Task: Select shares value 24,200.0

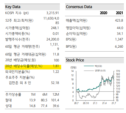Action: (x=53, y=39)
